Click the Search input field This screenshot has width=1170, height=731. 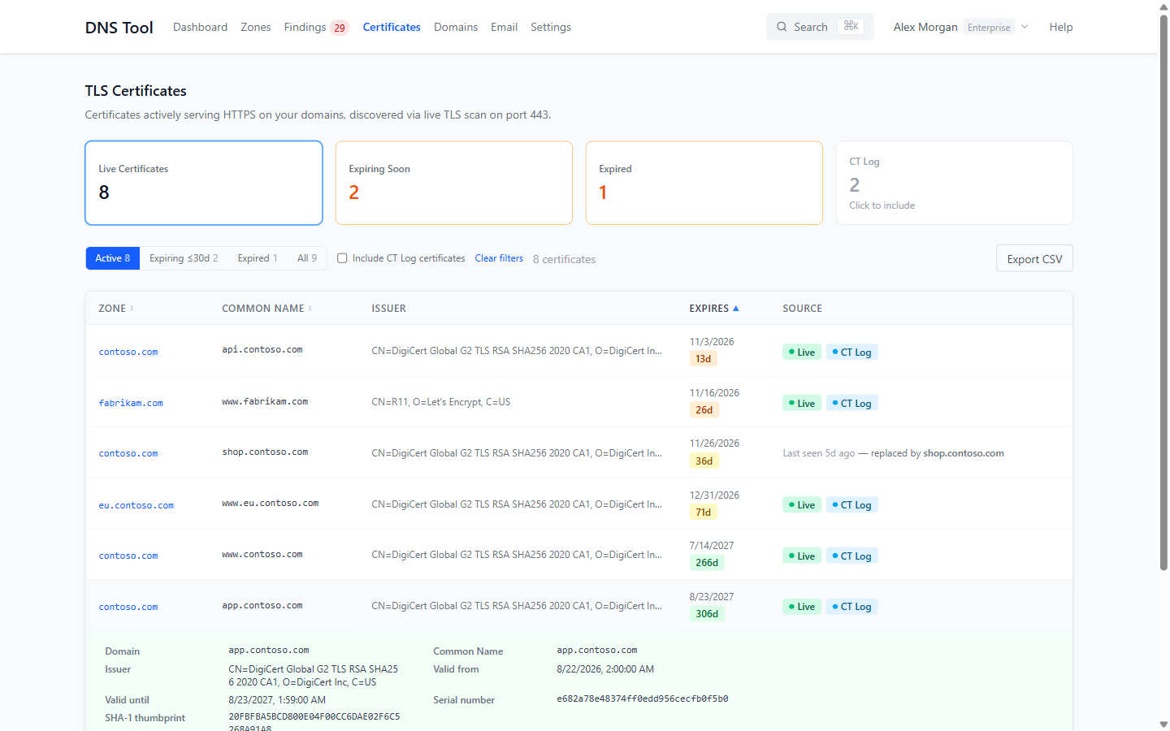click(820, 27)
